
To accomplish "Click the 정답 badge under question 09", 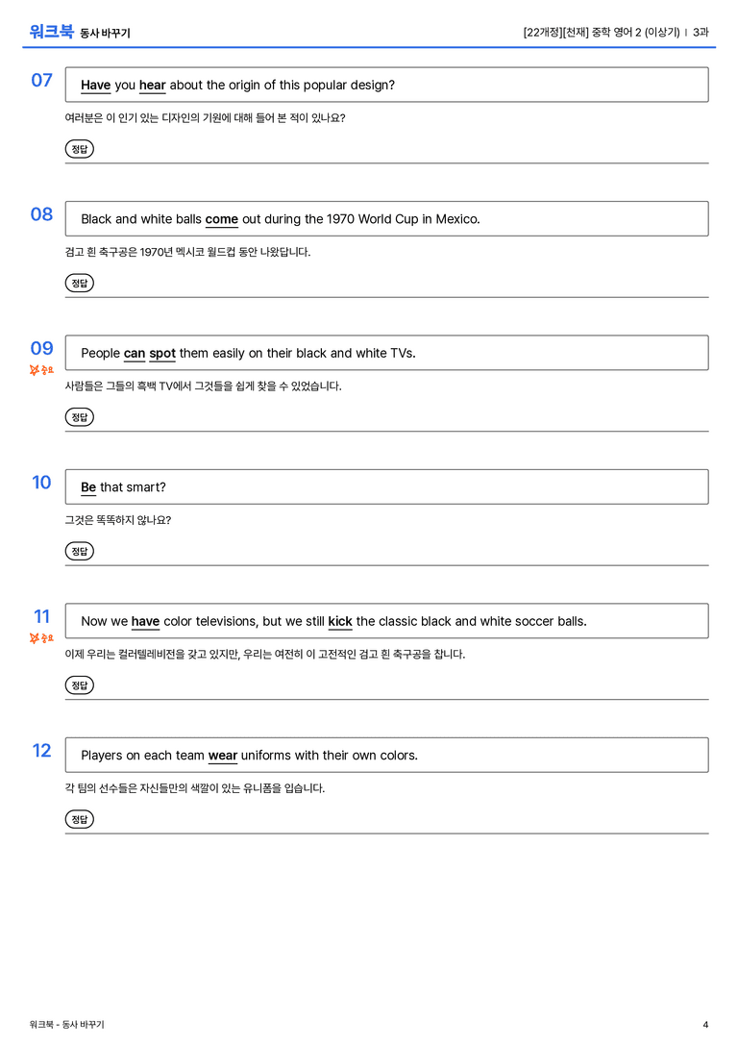I will coord(79,416).
